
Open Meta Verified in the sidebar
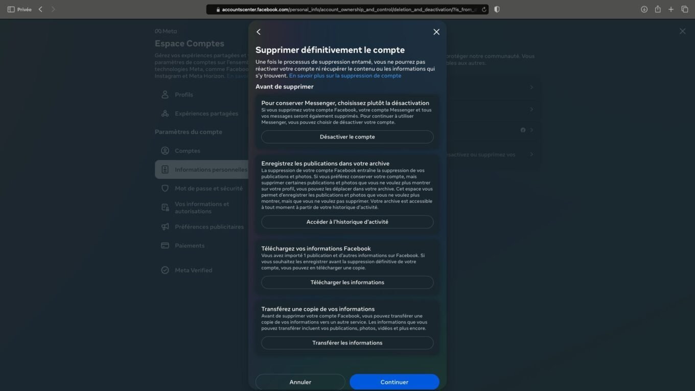(202, 270)
